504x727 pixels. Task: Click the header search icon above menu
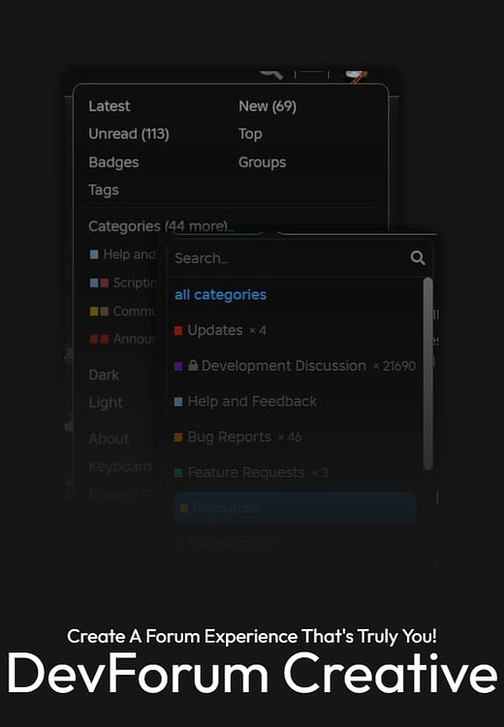pos(271,75)
